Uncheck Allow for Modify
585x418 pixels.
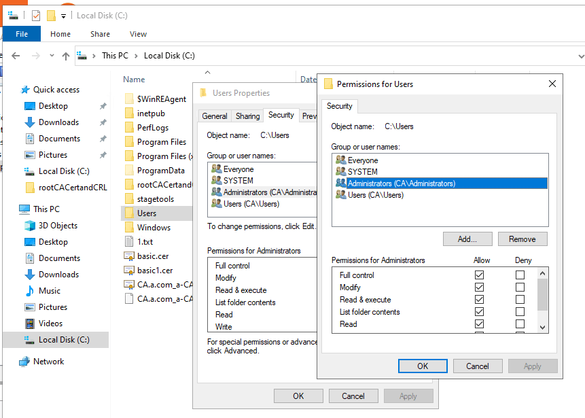click(480, 288)
